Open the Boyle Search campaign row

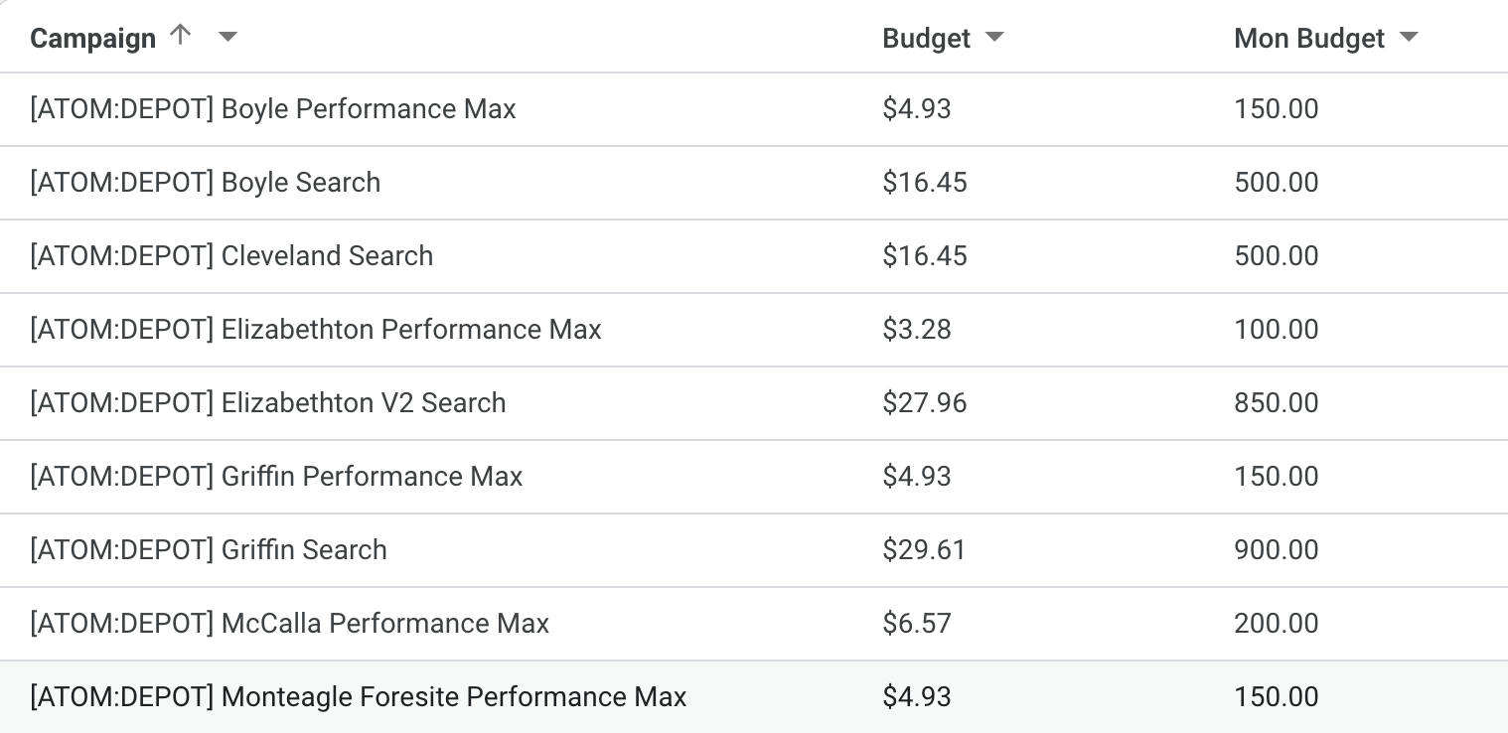click(x=206, y=183)
